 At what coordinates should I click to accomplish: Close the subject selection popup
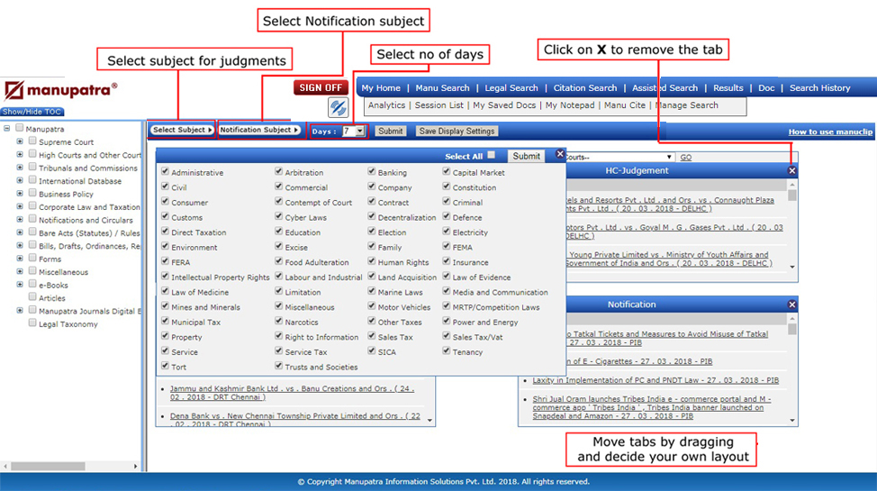click(560, 155)
